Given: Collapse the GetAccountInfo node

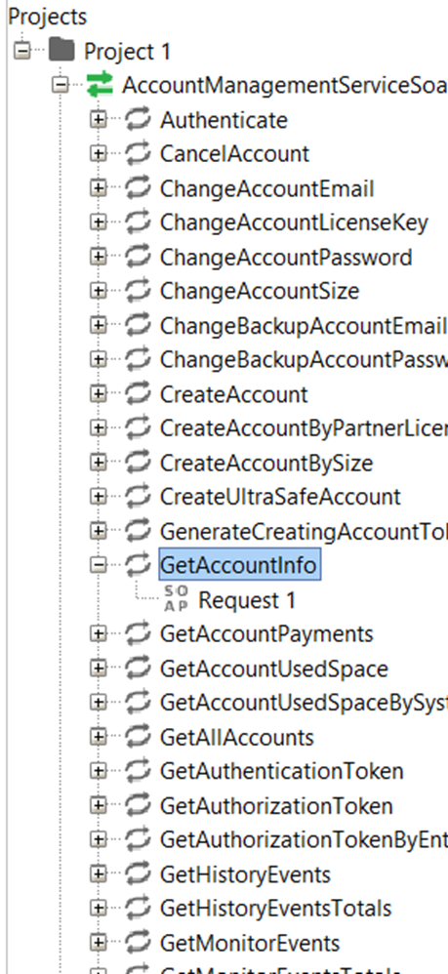Looking at the screenshot, I should 99,565.
